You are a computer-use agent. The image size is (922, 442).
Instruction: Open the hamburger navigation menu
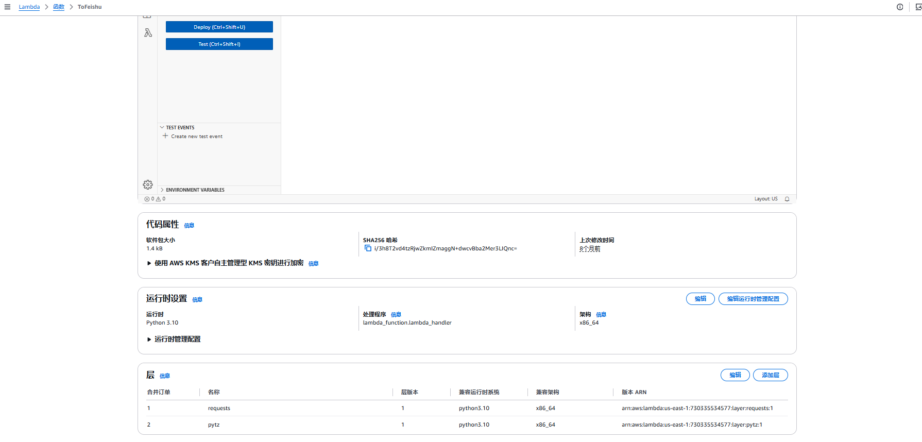7,7
